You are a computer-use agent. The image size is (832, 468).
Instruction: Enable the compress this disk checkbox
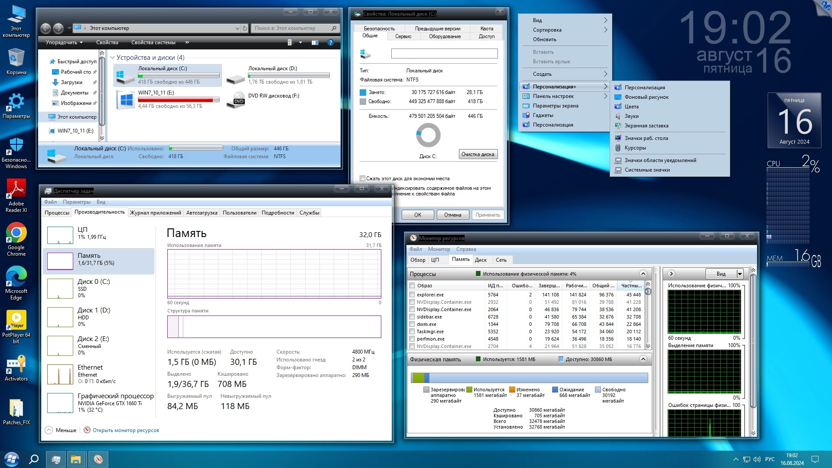coord(363,179)
